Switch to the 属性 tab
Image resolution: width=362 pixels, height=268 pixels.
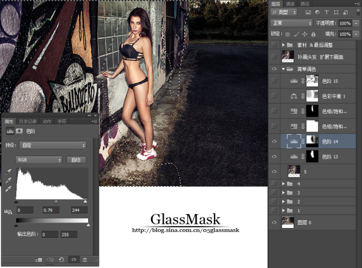(9, 121)
